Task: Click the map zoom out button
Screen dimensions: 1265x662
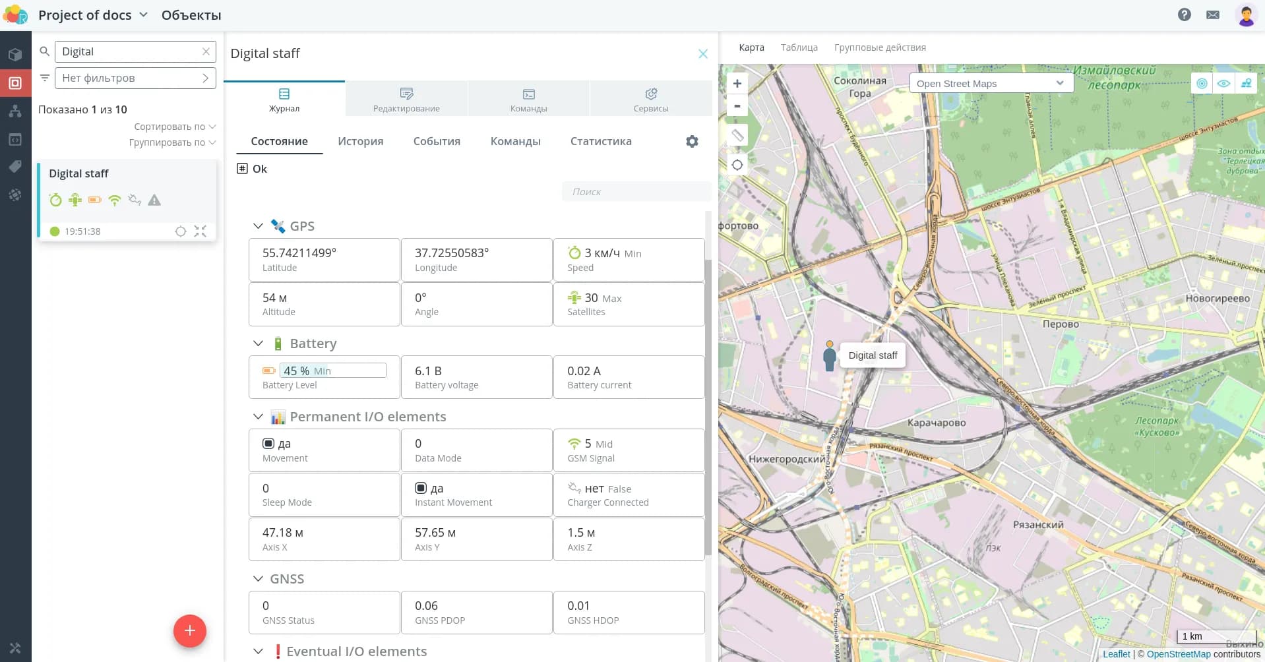Action: pos(737,105)
